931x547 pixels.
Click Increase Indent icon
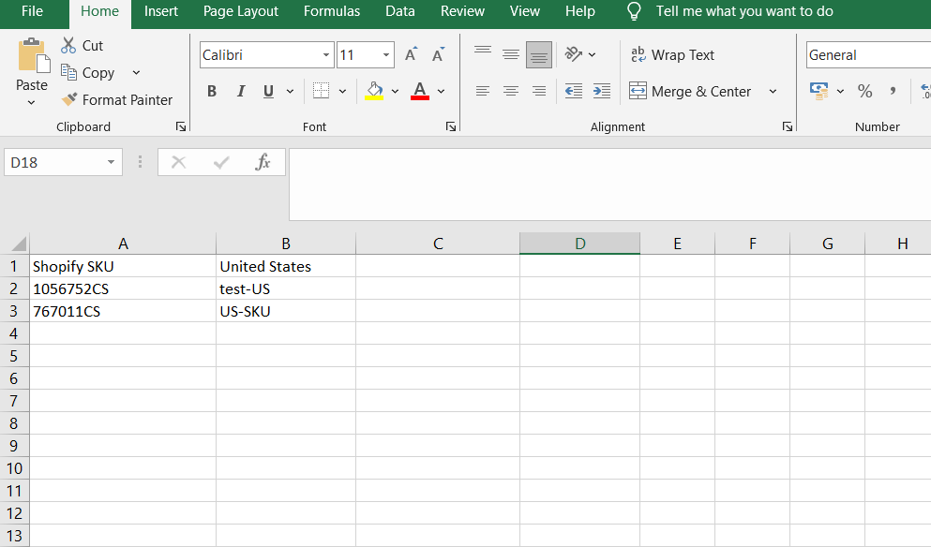pyautogui.click(x=602, y=91)
